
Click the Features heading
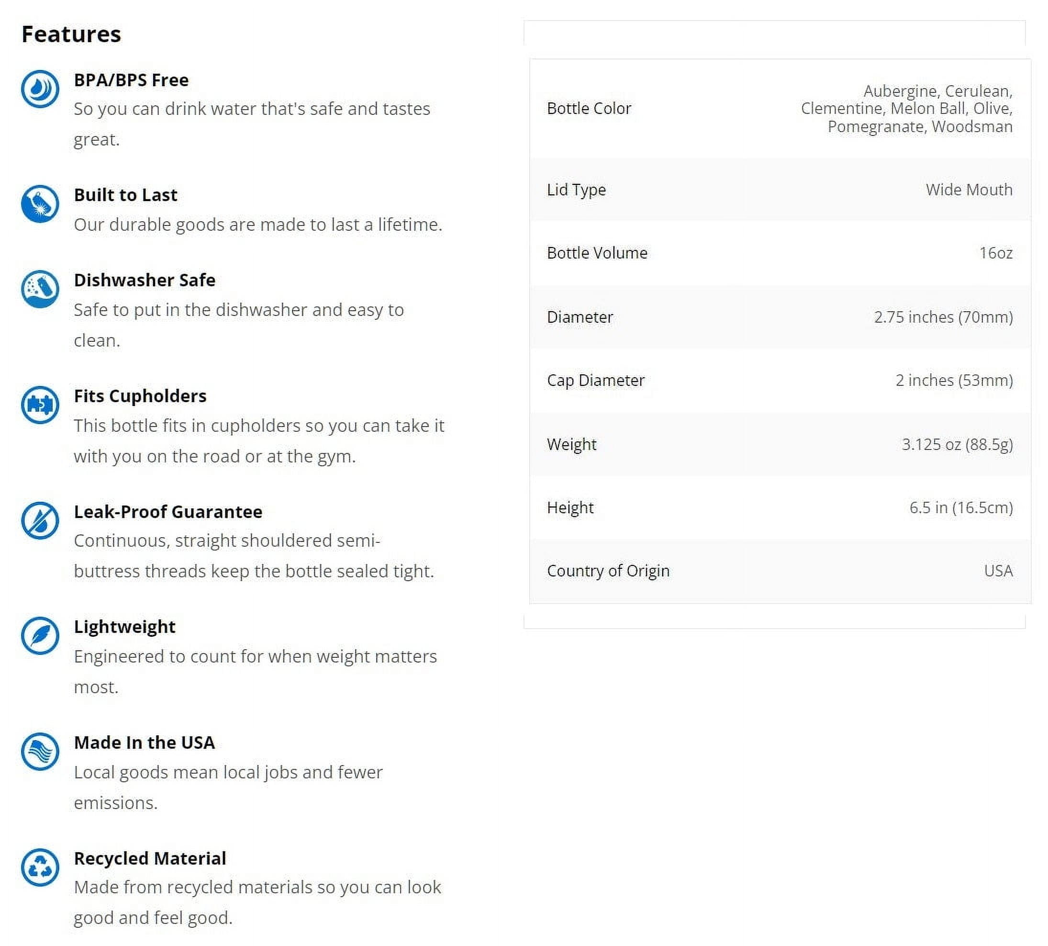click(71, 34)
